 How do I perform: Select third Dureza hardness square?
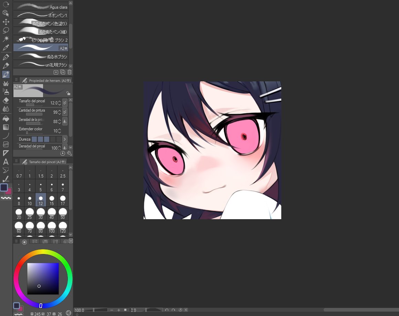(x=46, y=139)
